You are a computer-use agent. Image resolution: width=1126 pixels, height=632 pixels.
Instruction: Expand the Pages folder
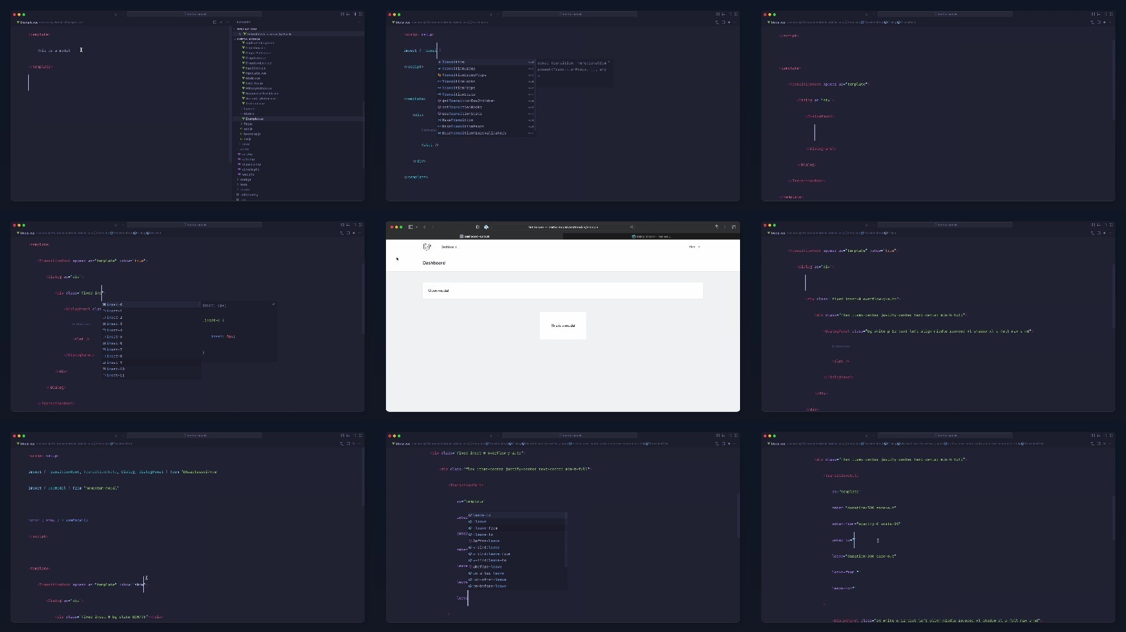pyautogui.click(x=248, y=124)
